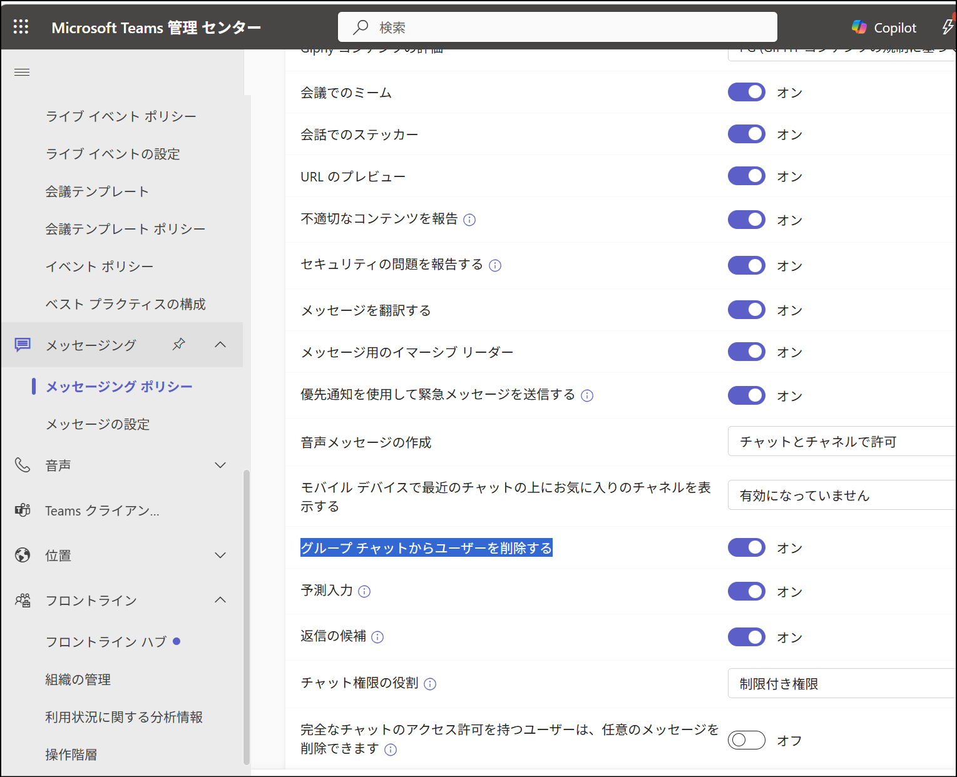This screenshot has height=777, width=957.
Task: Expand the 音声 section chevron
Action: [x=220, y=465]
